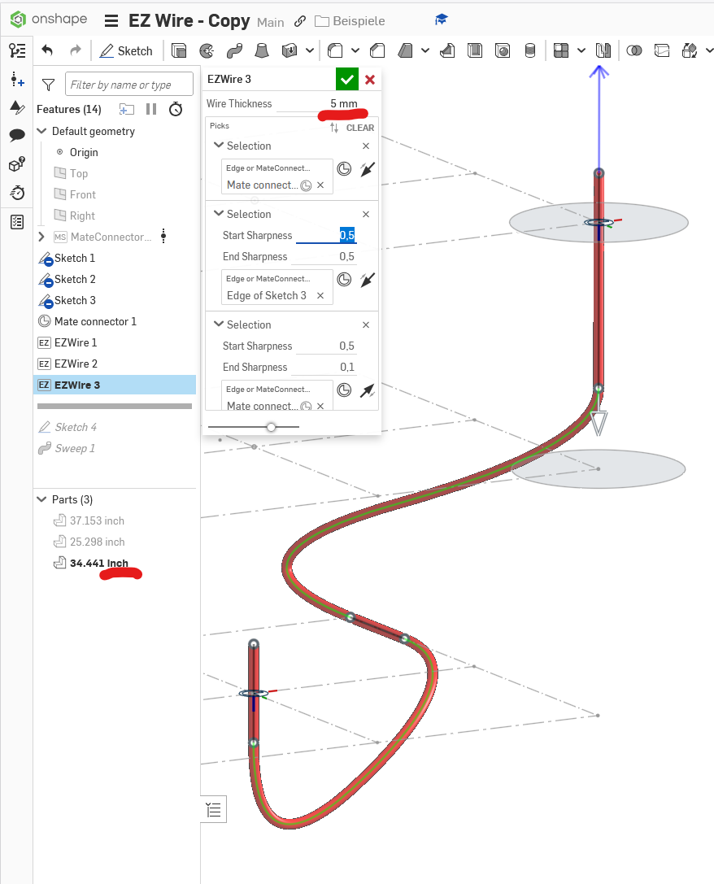Select the Hole tool

click(502, 50)
